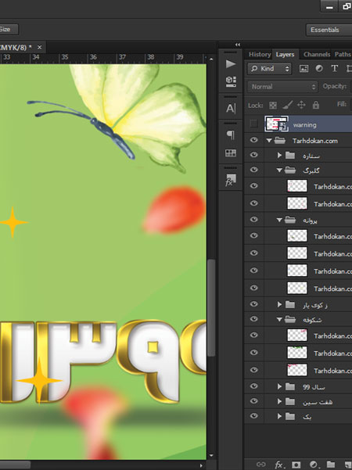Open the Paragraph panel icon

tap(230, 135)
